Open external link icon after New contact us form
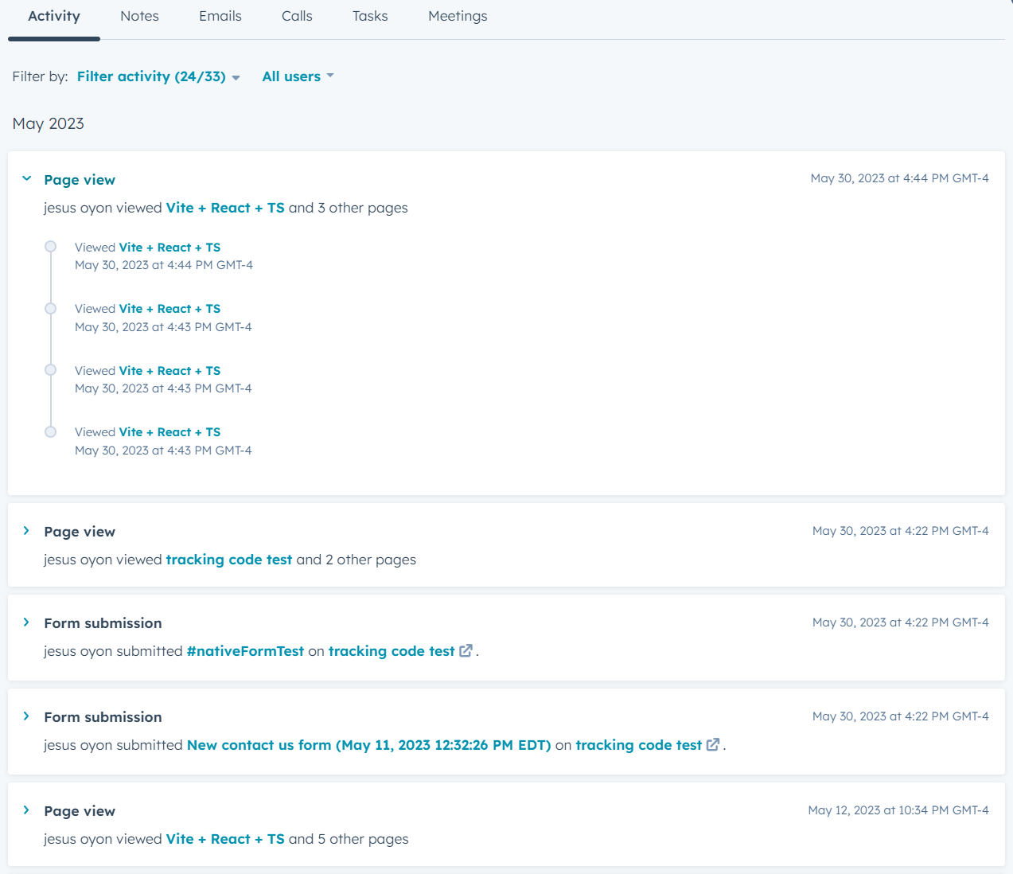The height and width of the screenshot is (874, 1013). coord(713,744)
